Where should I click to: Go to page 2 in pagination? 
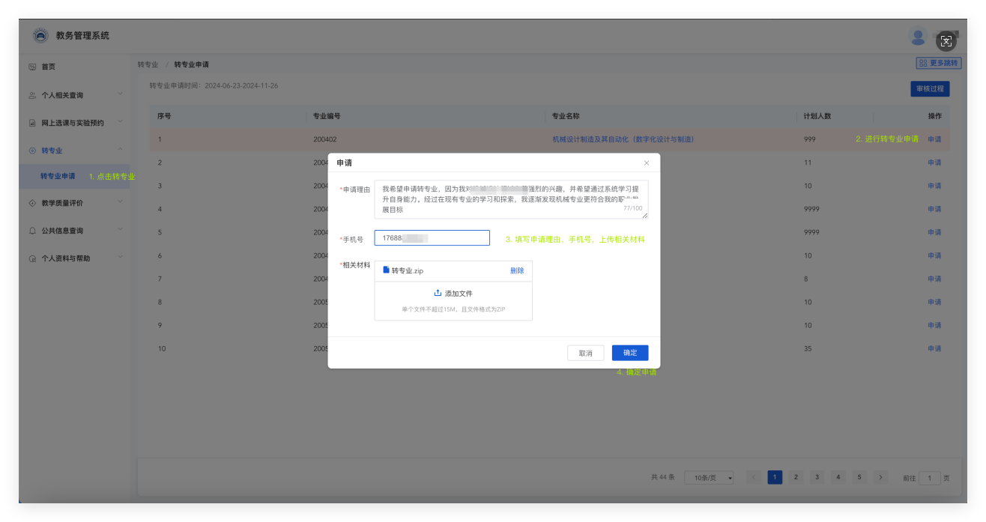(796, 477)
